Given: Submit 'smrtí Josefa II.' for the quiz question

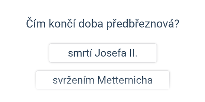Looking at the screenshot, I should (102, 53).
